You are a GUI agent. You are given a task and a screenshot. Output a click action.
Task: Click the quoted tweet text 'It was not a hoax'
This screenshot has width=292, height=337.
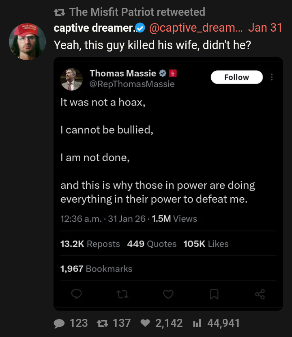pyautogui.click(x=103, y=102)
